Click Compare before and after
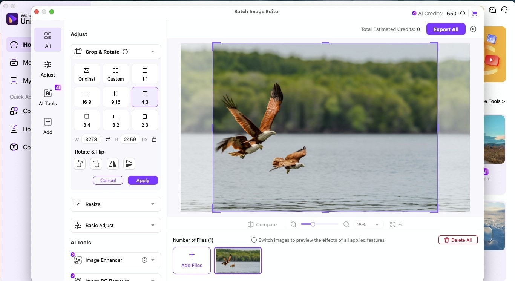Screen dimensions: 515x281 [262, 224]
